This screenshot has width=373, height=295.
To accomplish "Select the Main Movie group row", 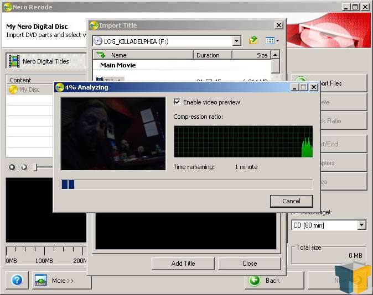I will coord(182,65).
